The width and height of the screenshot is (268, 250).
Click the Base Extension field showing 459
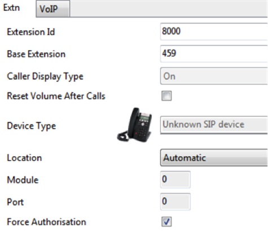pyautogui.click(x=214, y=54)
